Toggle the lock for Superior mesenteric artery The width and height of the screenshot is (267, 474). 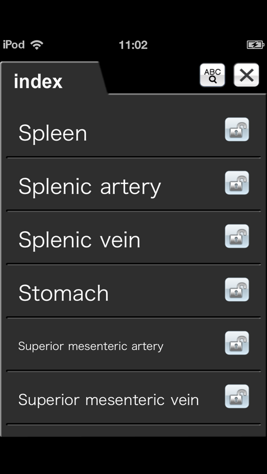tap(237, 343)
